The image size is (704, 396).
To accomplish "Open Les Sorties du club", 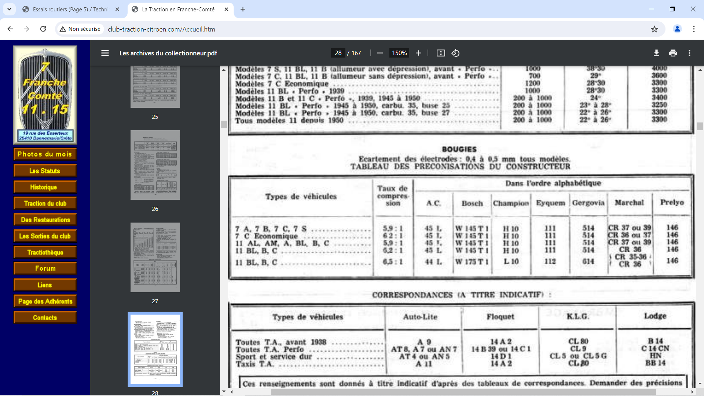I will 45,236.
